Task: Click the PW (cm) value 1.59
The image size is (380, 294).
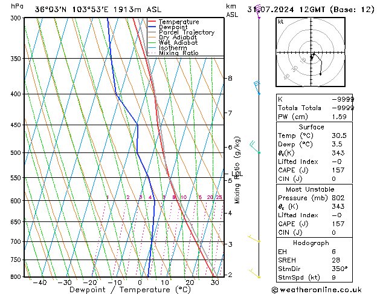Action: click(339, 117)
